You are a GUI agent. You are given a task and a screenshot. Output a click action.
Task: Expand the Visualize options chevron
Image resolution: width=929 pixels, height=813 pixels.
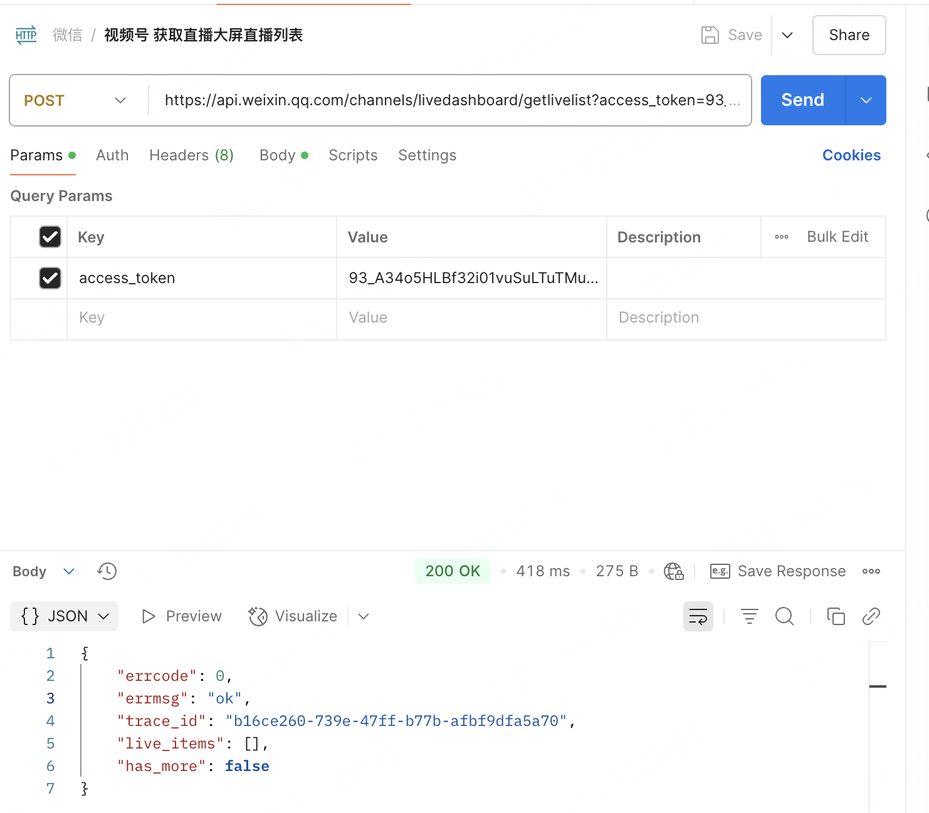pos(364,616)
